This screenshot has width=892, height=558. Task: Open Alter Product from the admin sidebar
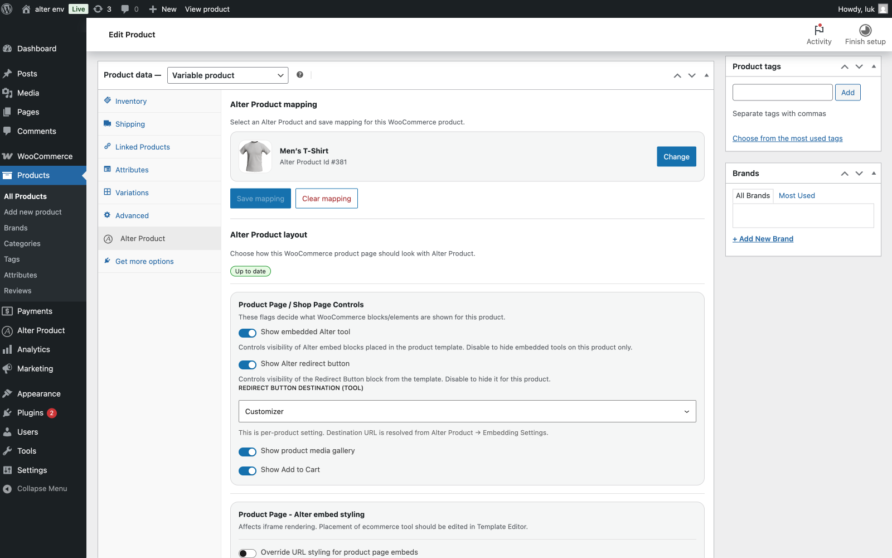(40, 330)
